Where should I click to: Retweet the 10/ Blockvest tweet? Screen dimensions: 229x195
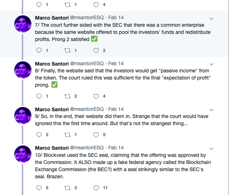(67, 188)
